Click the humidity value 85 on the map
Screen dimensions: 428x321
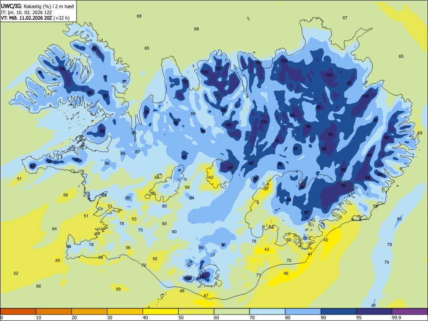[x=128, y=198]
